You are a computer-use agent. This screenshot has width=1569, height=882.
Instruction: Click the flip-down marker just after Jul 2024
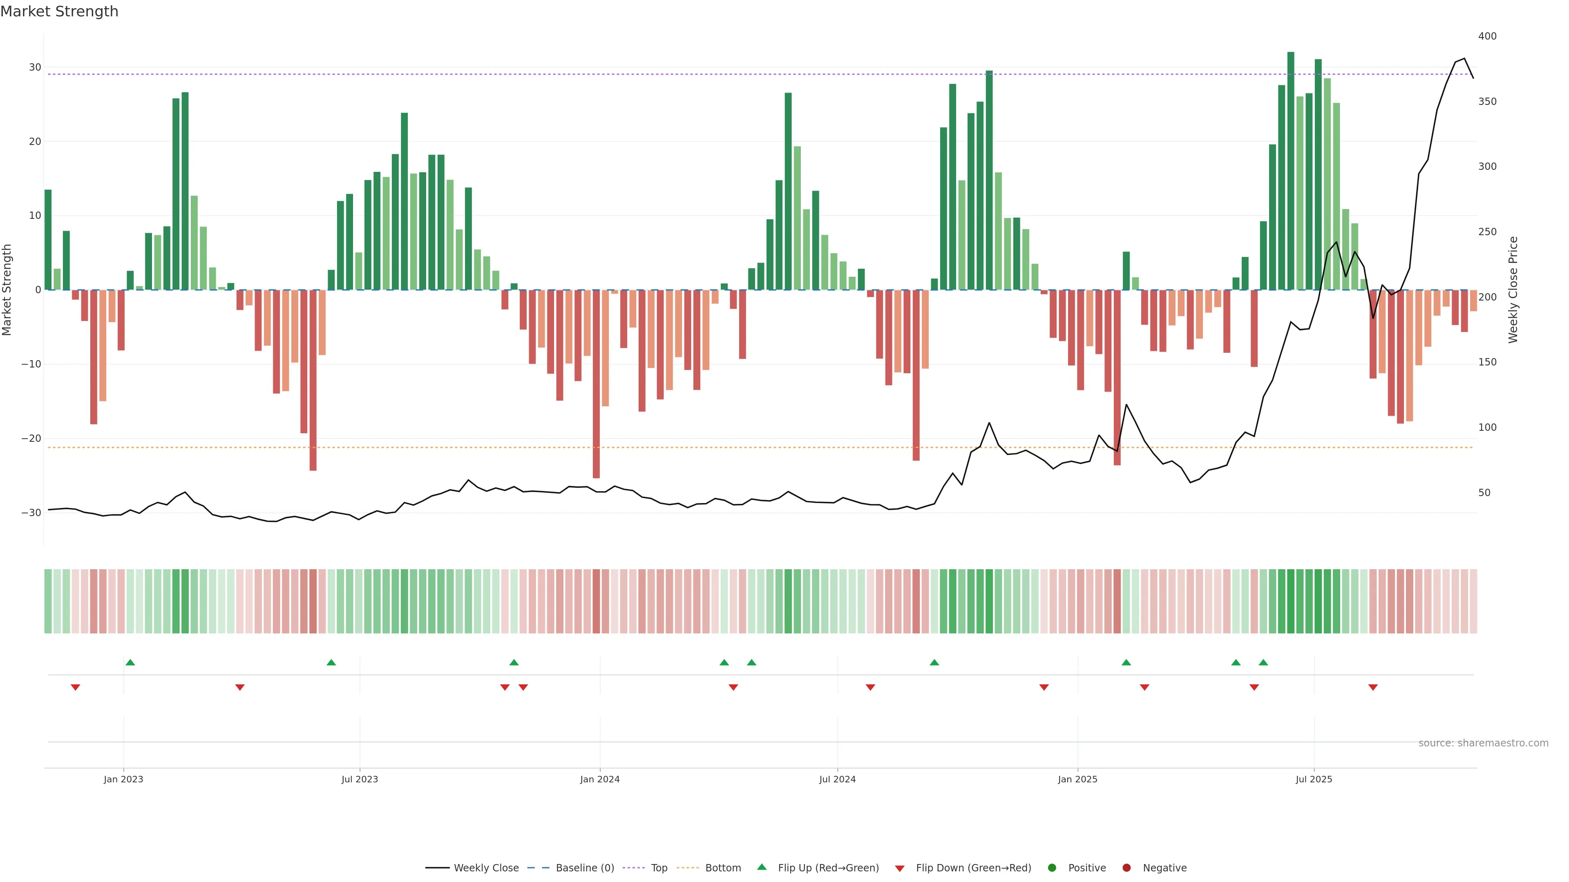(870, 687)
